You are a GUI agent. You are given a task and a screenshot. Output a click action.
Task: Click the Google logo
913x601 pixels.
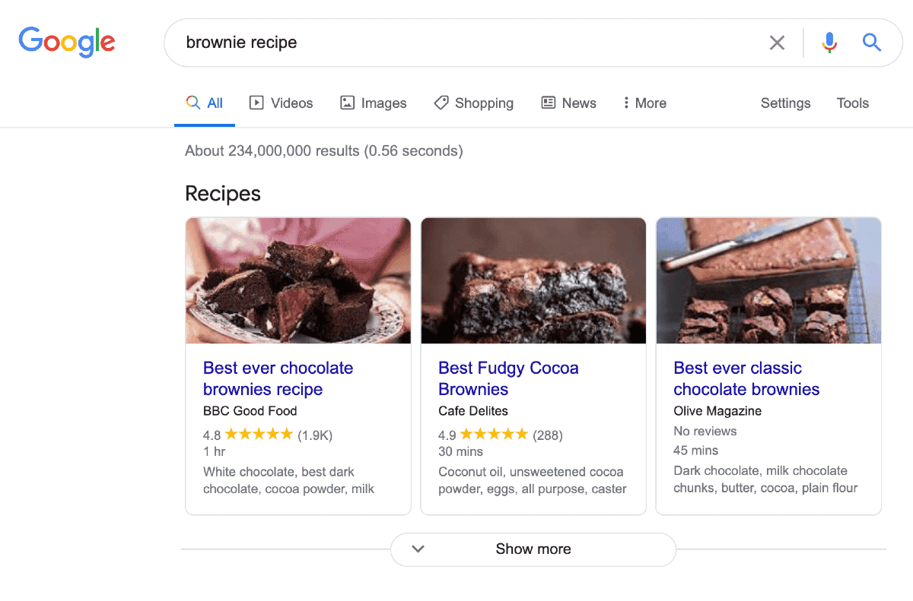coord(67,42)
